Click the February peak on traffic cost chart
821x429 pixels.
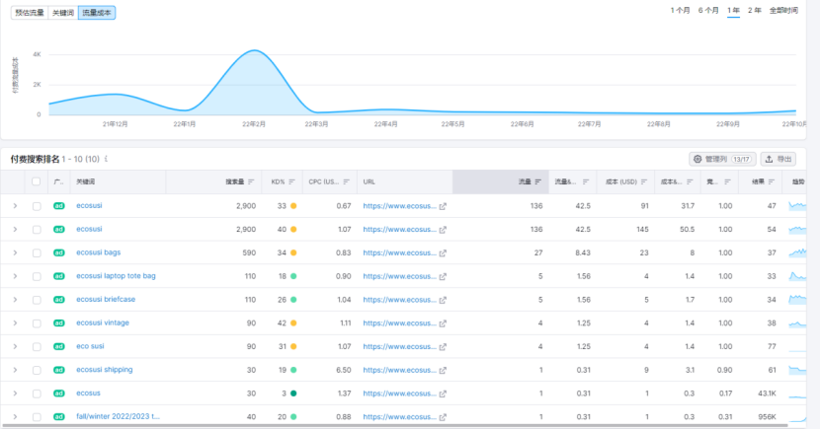click(256, 51)
